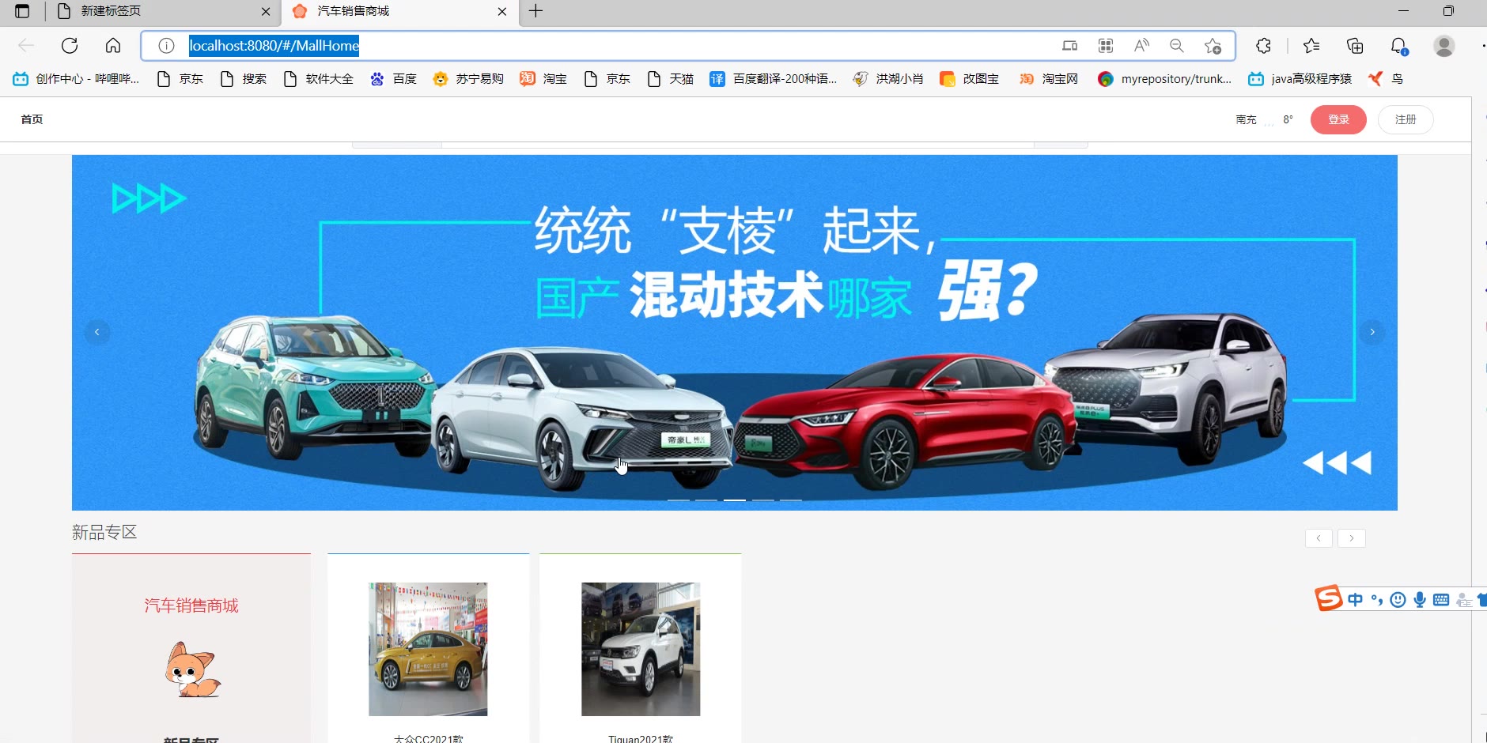Open the 百度 bookmark
This screenshot has width=1487, height=743.
click(393, 79)
